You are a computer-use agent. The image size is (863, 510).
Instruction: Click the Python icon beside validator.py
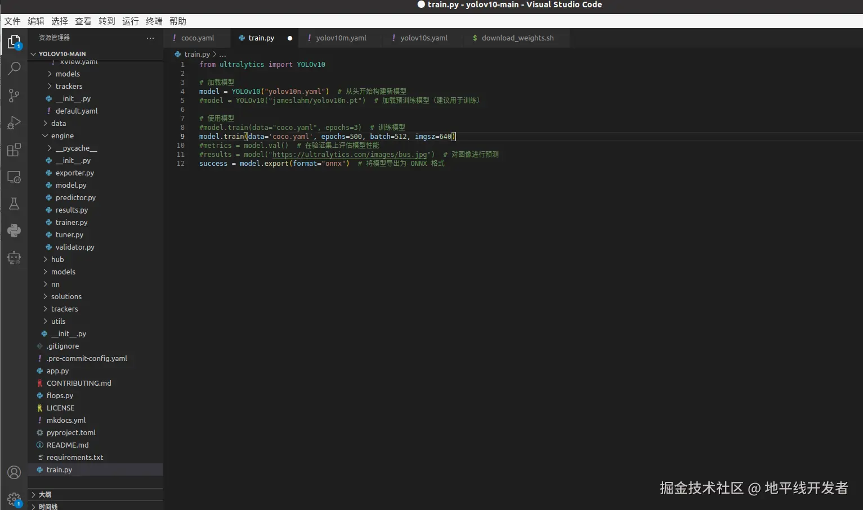point(49,247)
